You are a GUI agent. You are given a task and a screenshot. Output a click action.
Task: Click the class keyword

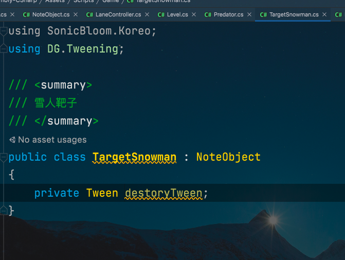[x=69, y=157]
